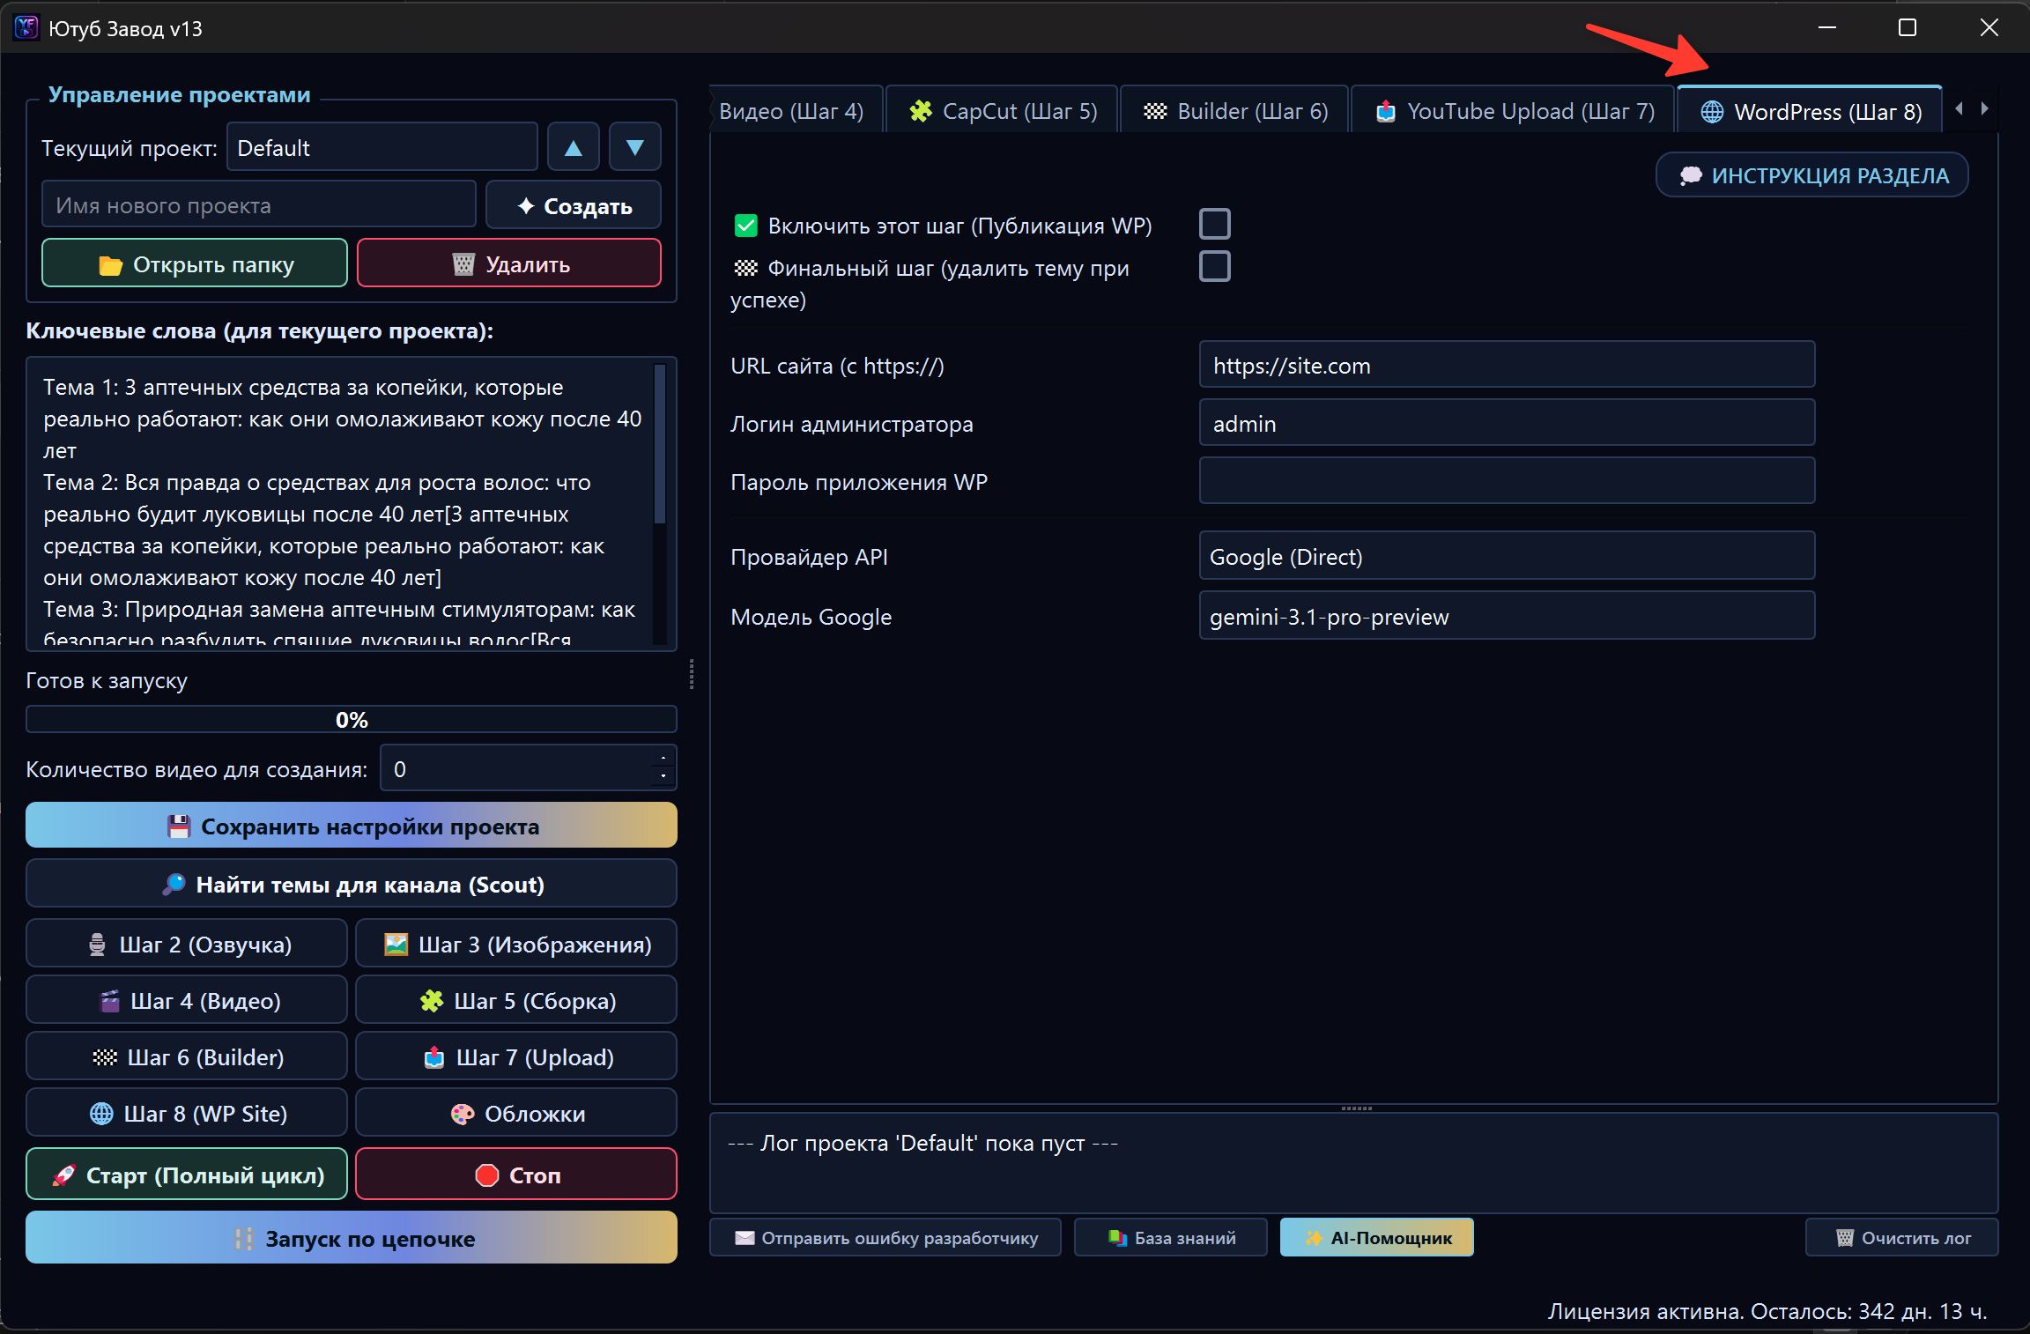Click the project move-down triangle button

click(x=635, y=147)
